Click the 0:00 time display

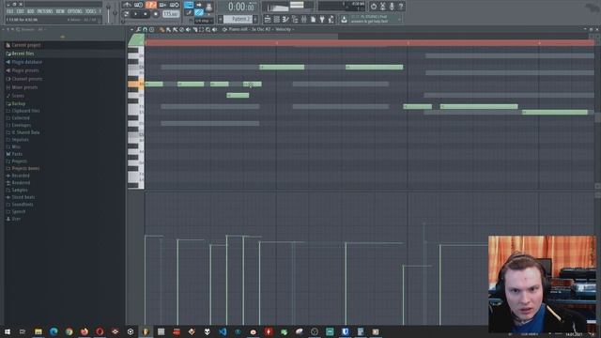coord(241,7)
